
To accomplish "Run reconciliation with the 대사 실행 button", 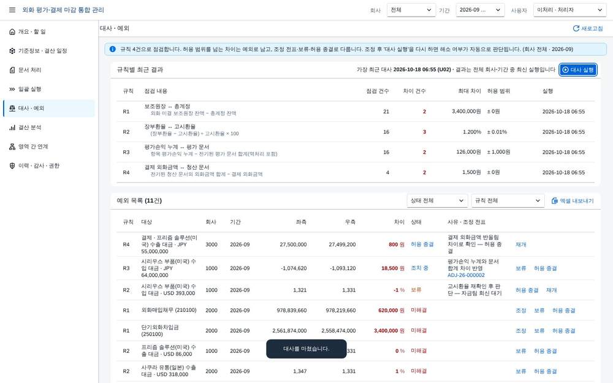I will (578, 70).
